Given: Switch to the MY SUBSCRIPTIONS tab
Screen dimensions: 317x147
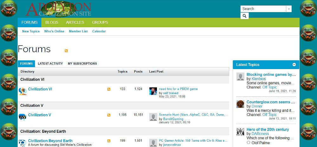Looking at the screenshot, I should (x=82, y=64).
